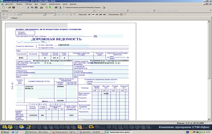Viewport: 212px width, 134px height.
Task: Click cargo weight value 20000
Action: coord(60,86)
